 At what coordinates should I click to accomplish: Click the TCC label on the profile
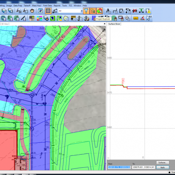click(123, 81)
